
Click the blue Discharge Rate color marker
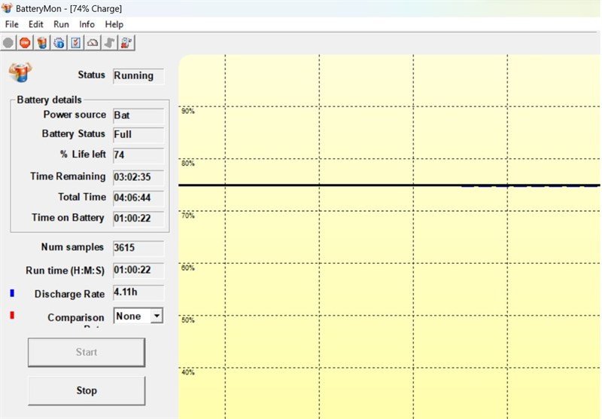12,292
